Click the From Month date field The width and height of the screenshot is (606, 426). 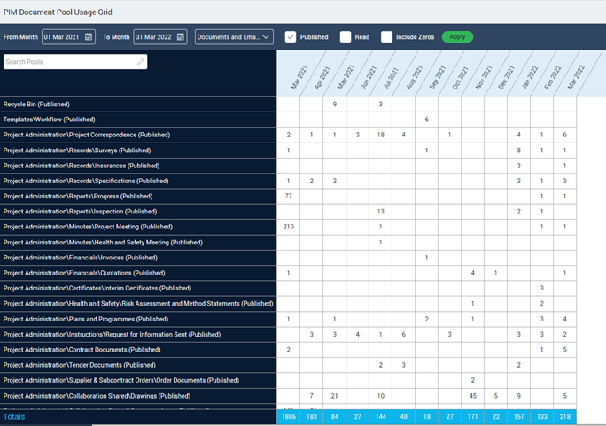coord(62,37)
